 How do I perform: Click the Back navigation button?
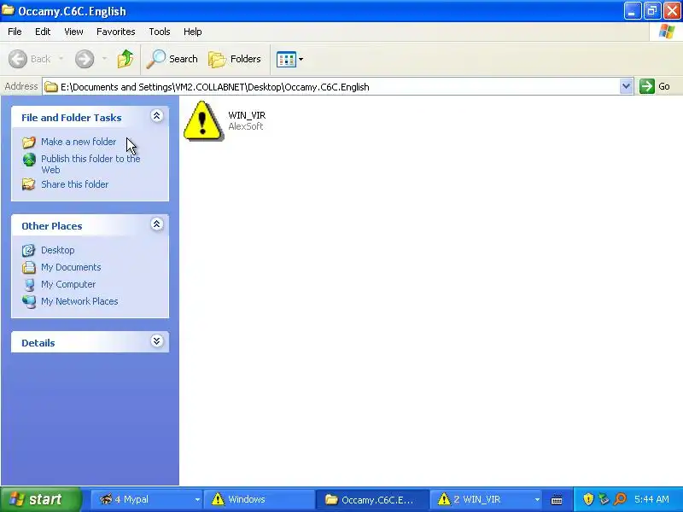click(30, 59)
